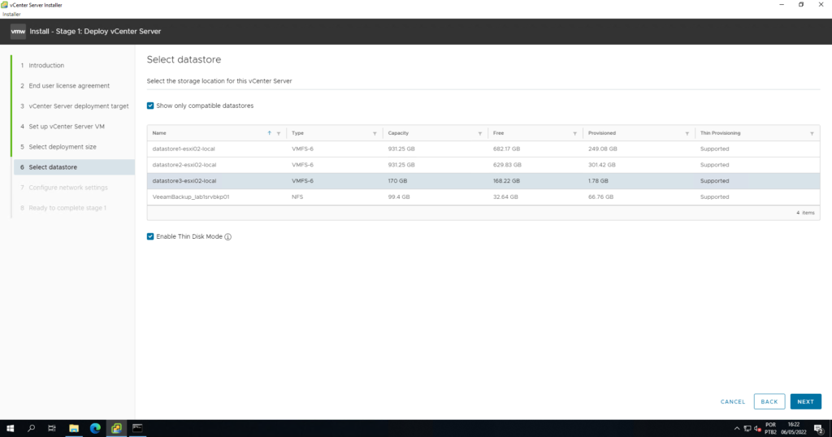Screen dimensions: 832x437
Task: Click the 249.08 GB provisioned cell
Action: pyautogui.click(x=603, y=149)
